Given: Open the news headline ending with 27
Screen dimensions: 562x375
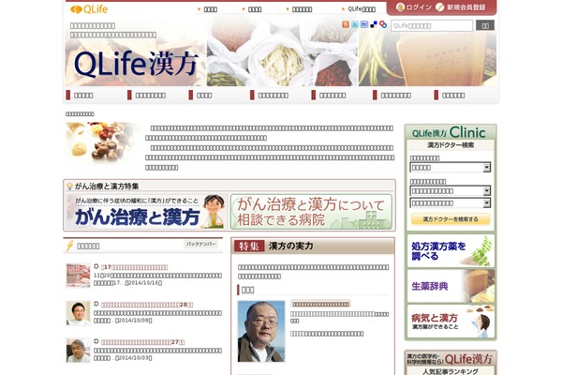Looking at the screenshot, I should coord(142,342).
